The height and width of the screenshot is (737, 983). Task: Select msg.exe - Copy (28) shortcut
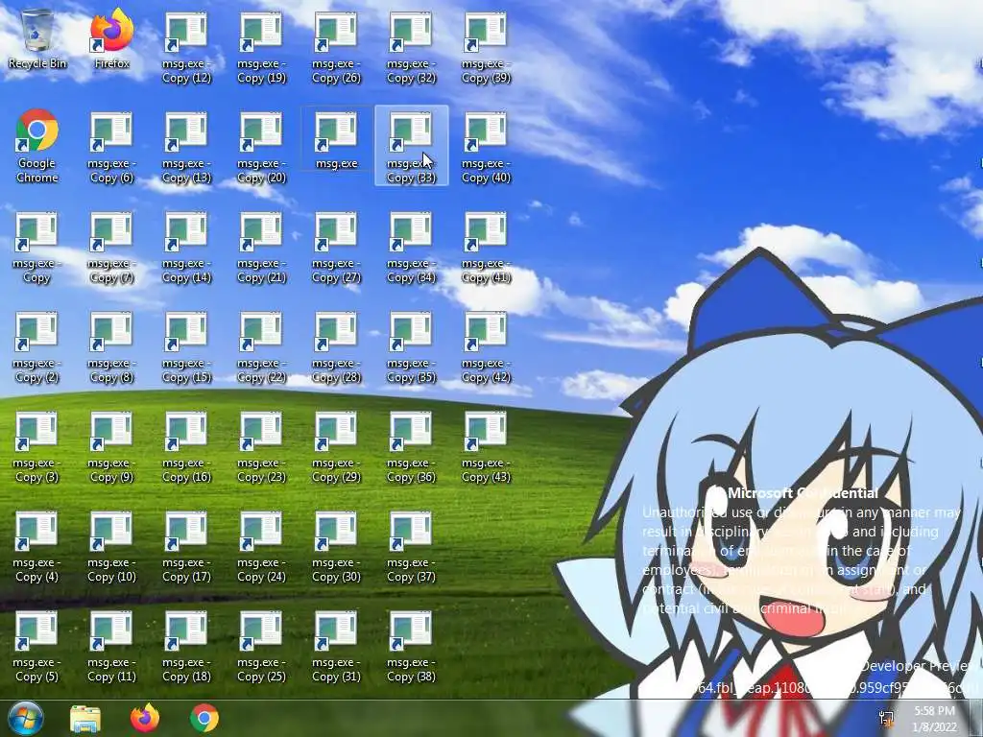[336, 346]
